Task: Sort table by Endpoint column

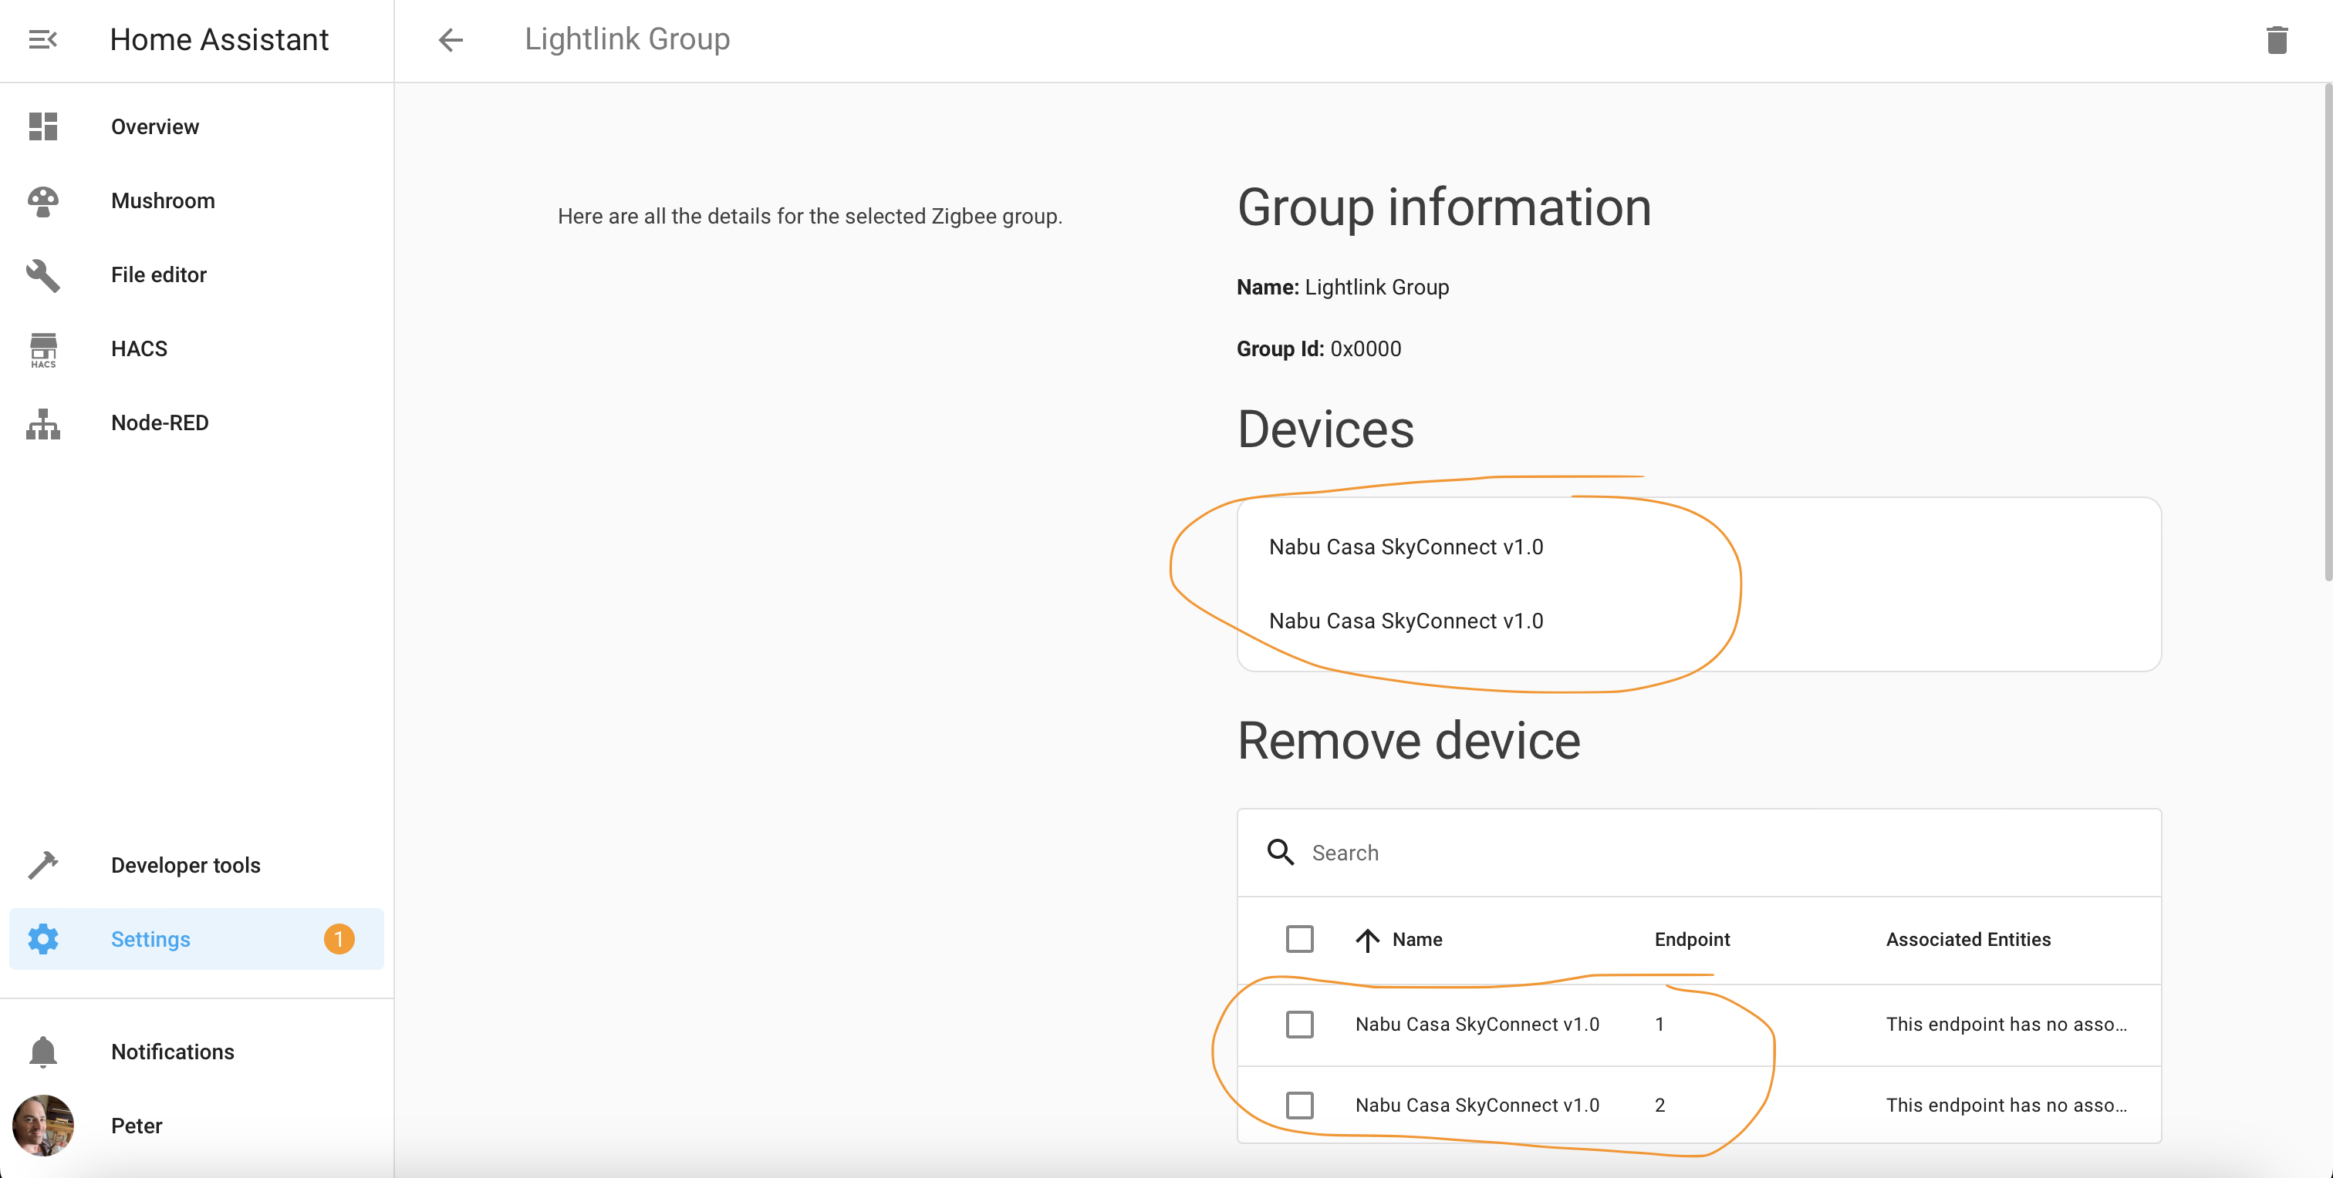Action: tap(1691, 939)
